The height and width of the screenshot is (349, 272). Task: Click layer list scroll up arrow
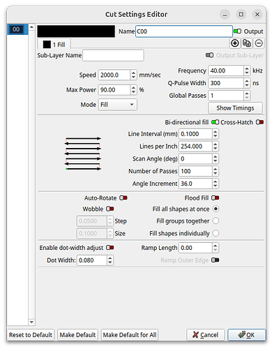tap(31, 27)
